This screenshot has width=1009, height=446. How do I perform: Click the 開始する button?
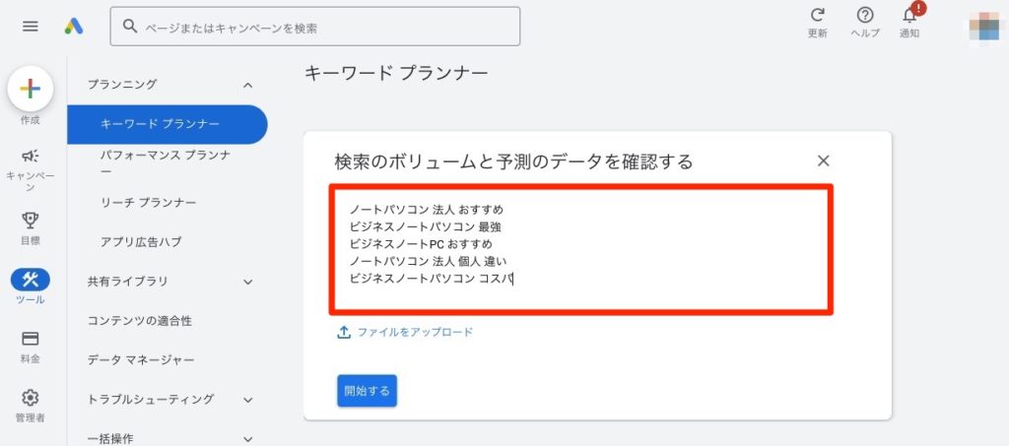(x=367, y=391)
